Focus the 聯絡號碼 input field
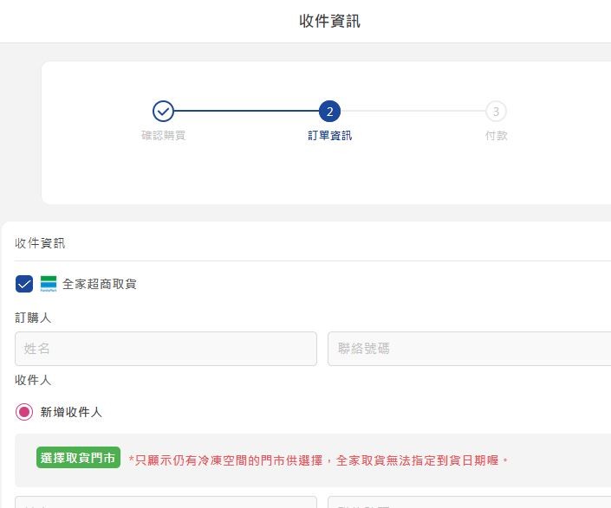Viewport: 611px width, 508px height. [469, 349]
